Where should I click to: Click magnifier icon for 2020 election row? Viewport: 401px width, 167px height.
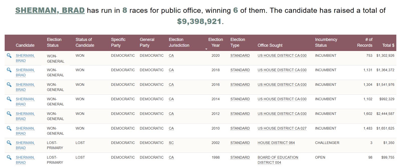(9, 55)
